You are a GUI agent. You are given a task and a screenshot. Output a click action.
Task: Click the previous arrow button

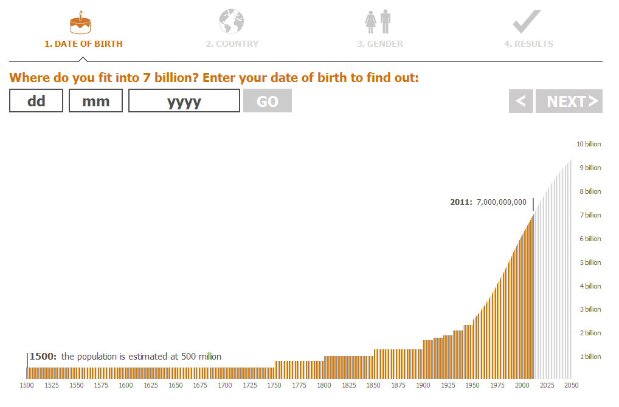click(x=520, y=101)
